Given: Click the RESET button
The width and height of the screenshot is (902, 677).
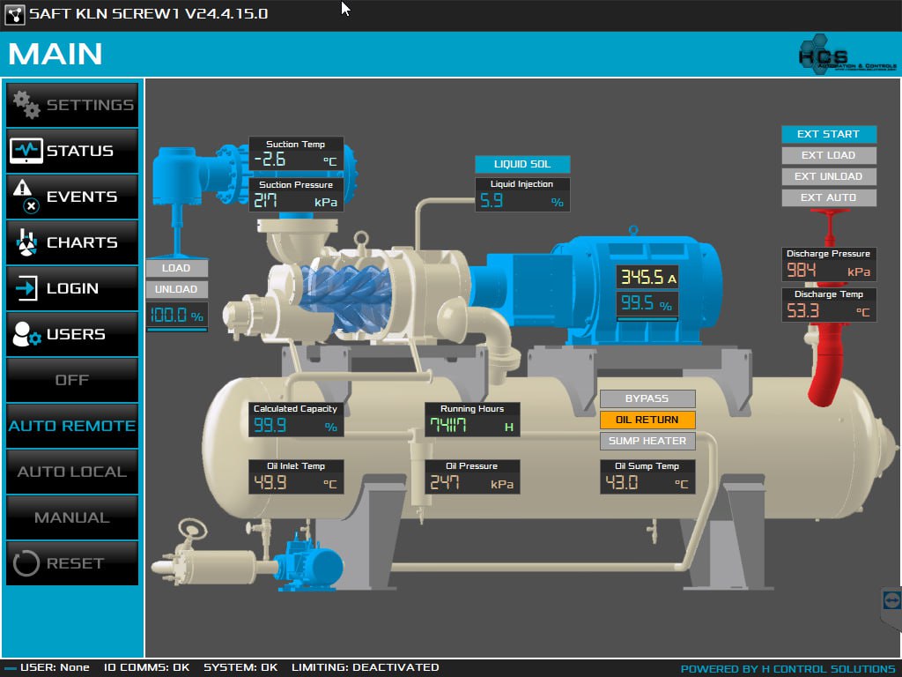Looking at the screenshot, I should click(x=72, y=563).
